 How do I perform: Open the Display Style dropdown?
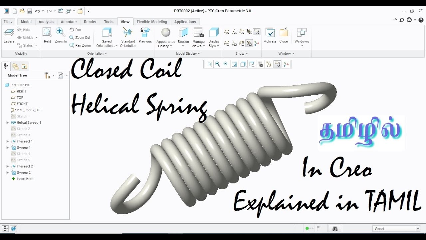[214, 38]
